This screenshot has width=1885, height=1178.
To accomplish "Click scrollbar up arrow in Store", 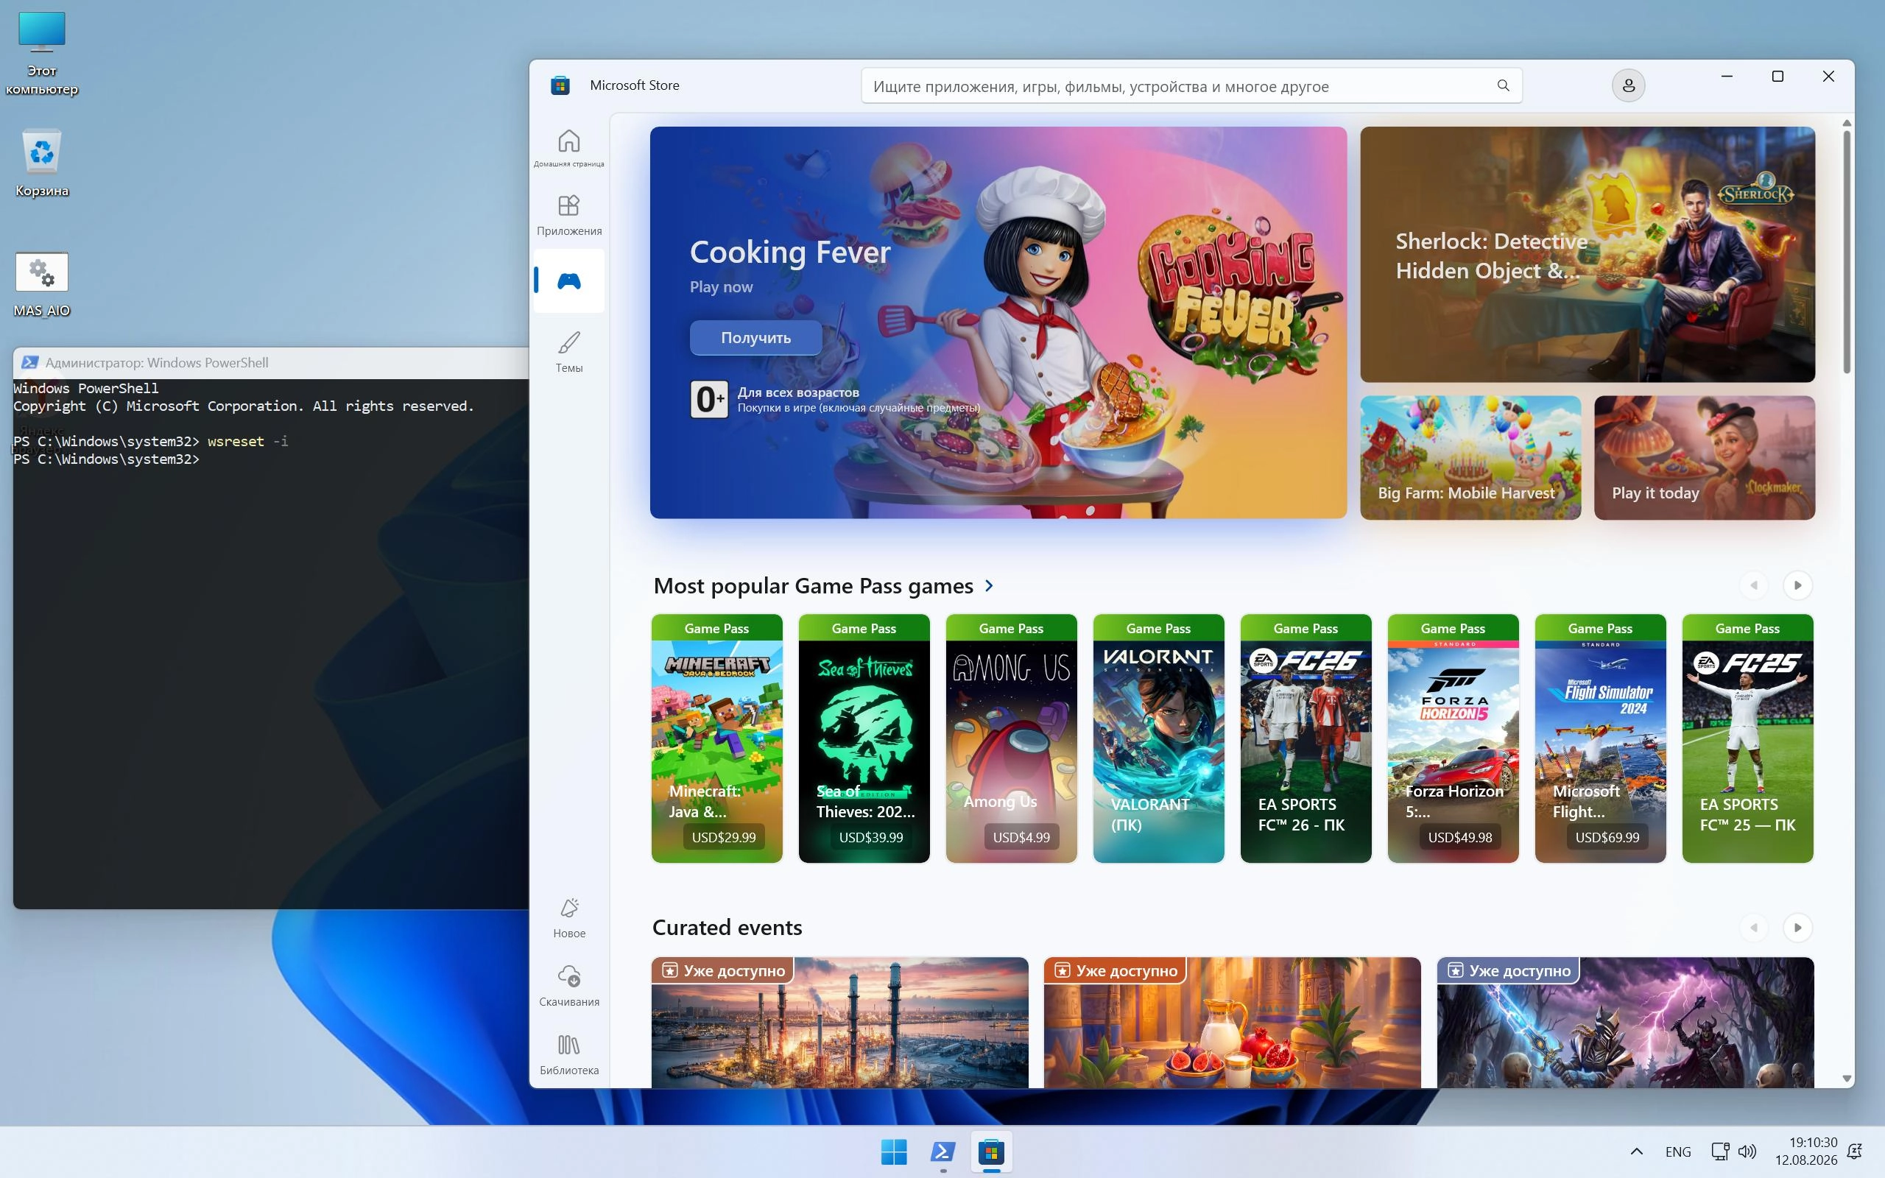I will click(x=1846, y=123).
